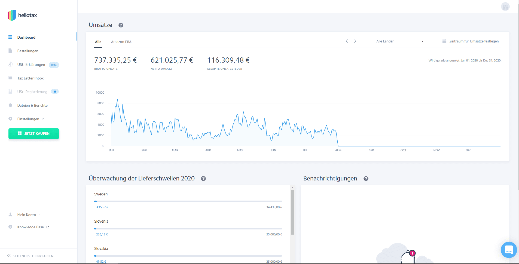Click the user avatar in top bar
Viewport: 519px width, 264px height.
click(505, 7)
